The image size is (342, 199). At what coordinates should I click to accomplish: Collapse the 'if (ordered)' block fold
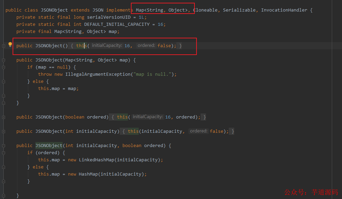[3, 153]
